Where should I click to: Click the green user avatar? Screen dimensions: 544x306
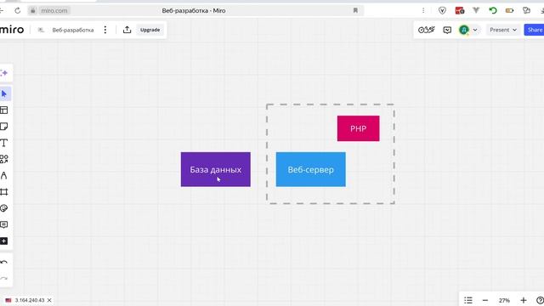tap(464, 31)
